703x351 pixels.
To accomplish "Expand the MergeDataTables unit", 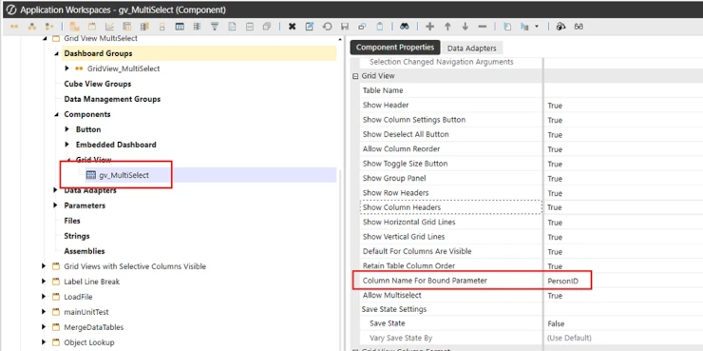I will tap(44, 327).
